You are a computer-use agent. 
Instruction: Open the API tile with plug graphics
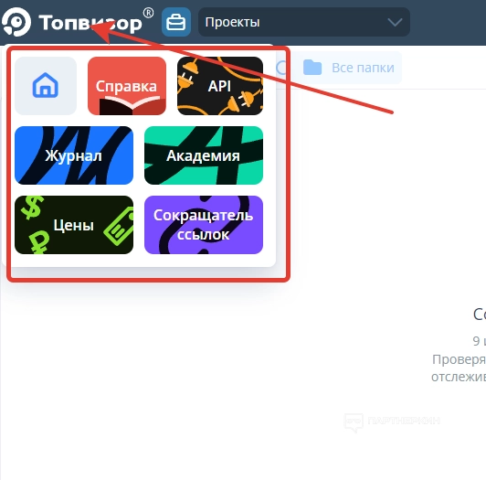tap(220, 86)
